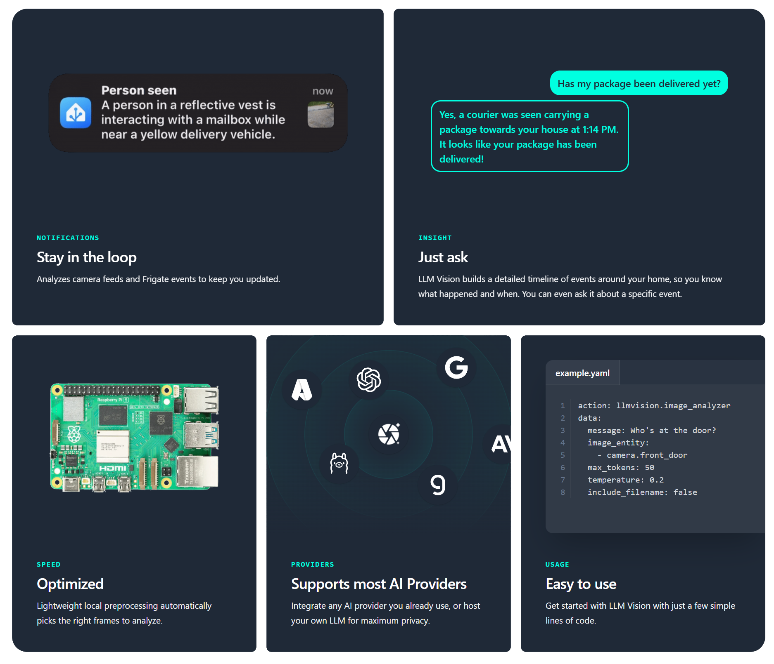Image resolution: width=774 pixels, height=664 pixels.
Task: Click 'Analyzes camera feeds and Frigate events' text
Action: [159, 279]
